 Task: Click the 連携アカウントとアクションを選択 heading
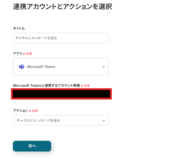click(x=63, y=7)
